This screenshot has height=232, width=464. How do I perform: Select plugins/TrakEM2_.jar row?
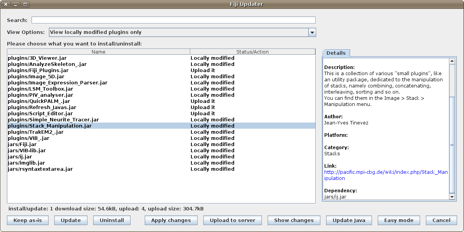point(161,132)
